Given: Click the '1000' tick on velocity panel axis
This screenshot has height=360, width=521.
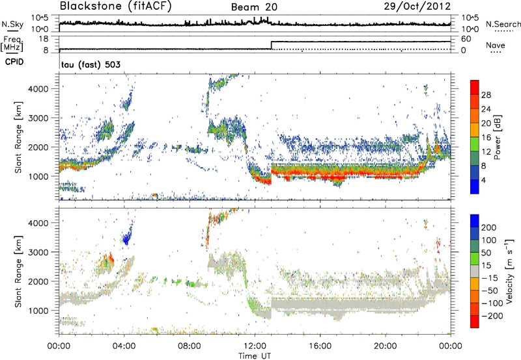Looking at the screenshot, I should [38, 311].
